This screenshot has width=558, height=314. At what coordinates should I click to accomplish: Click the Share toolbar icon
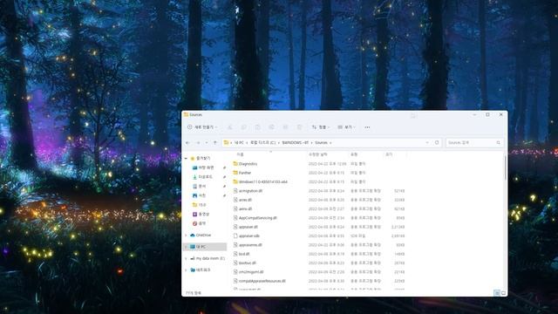[285, 127]
